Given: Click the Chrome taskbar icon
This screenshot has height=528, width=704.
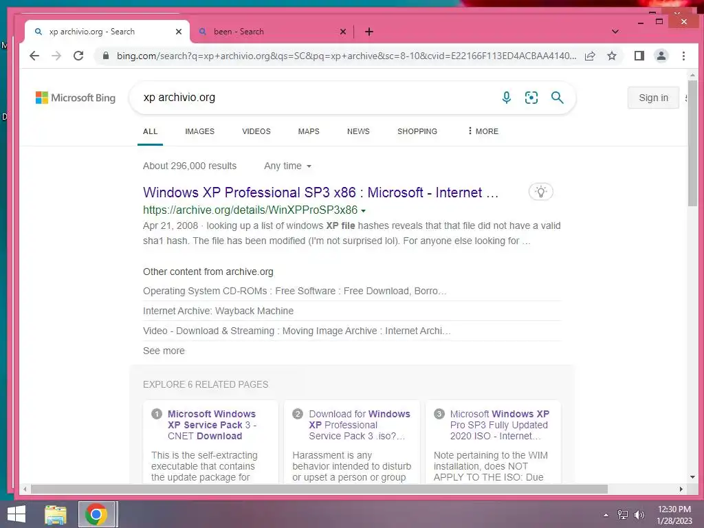Looking at the screenshot, I should 96,514.
